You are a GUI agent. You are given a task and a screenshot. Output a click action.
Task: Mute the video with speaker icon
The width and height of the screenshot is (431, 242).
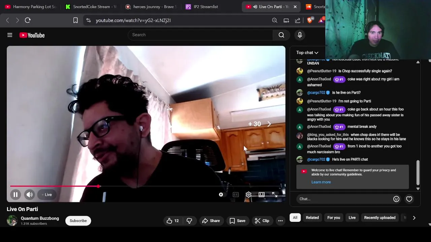pyautogui.click(x=30, y=195)
